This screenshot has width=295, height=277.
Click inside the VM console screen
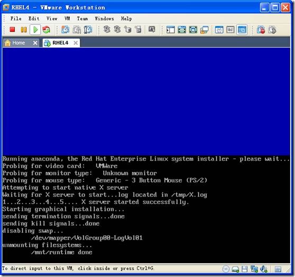pos(146,155)
